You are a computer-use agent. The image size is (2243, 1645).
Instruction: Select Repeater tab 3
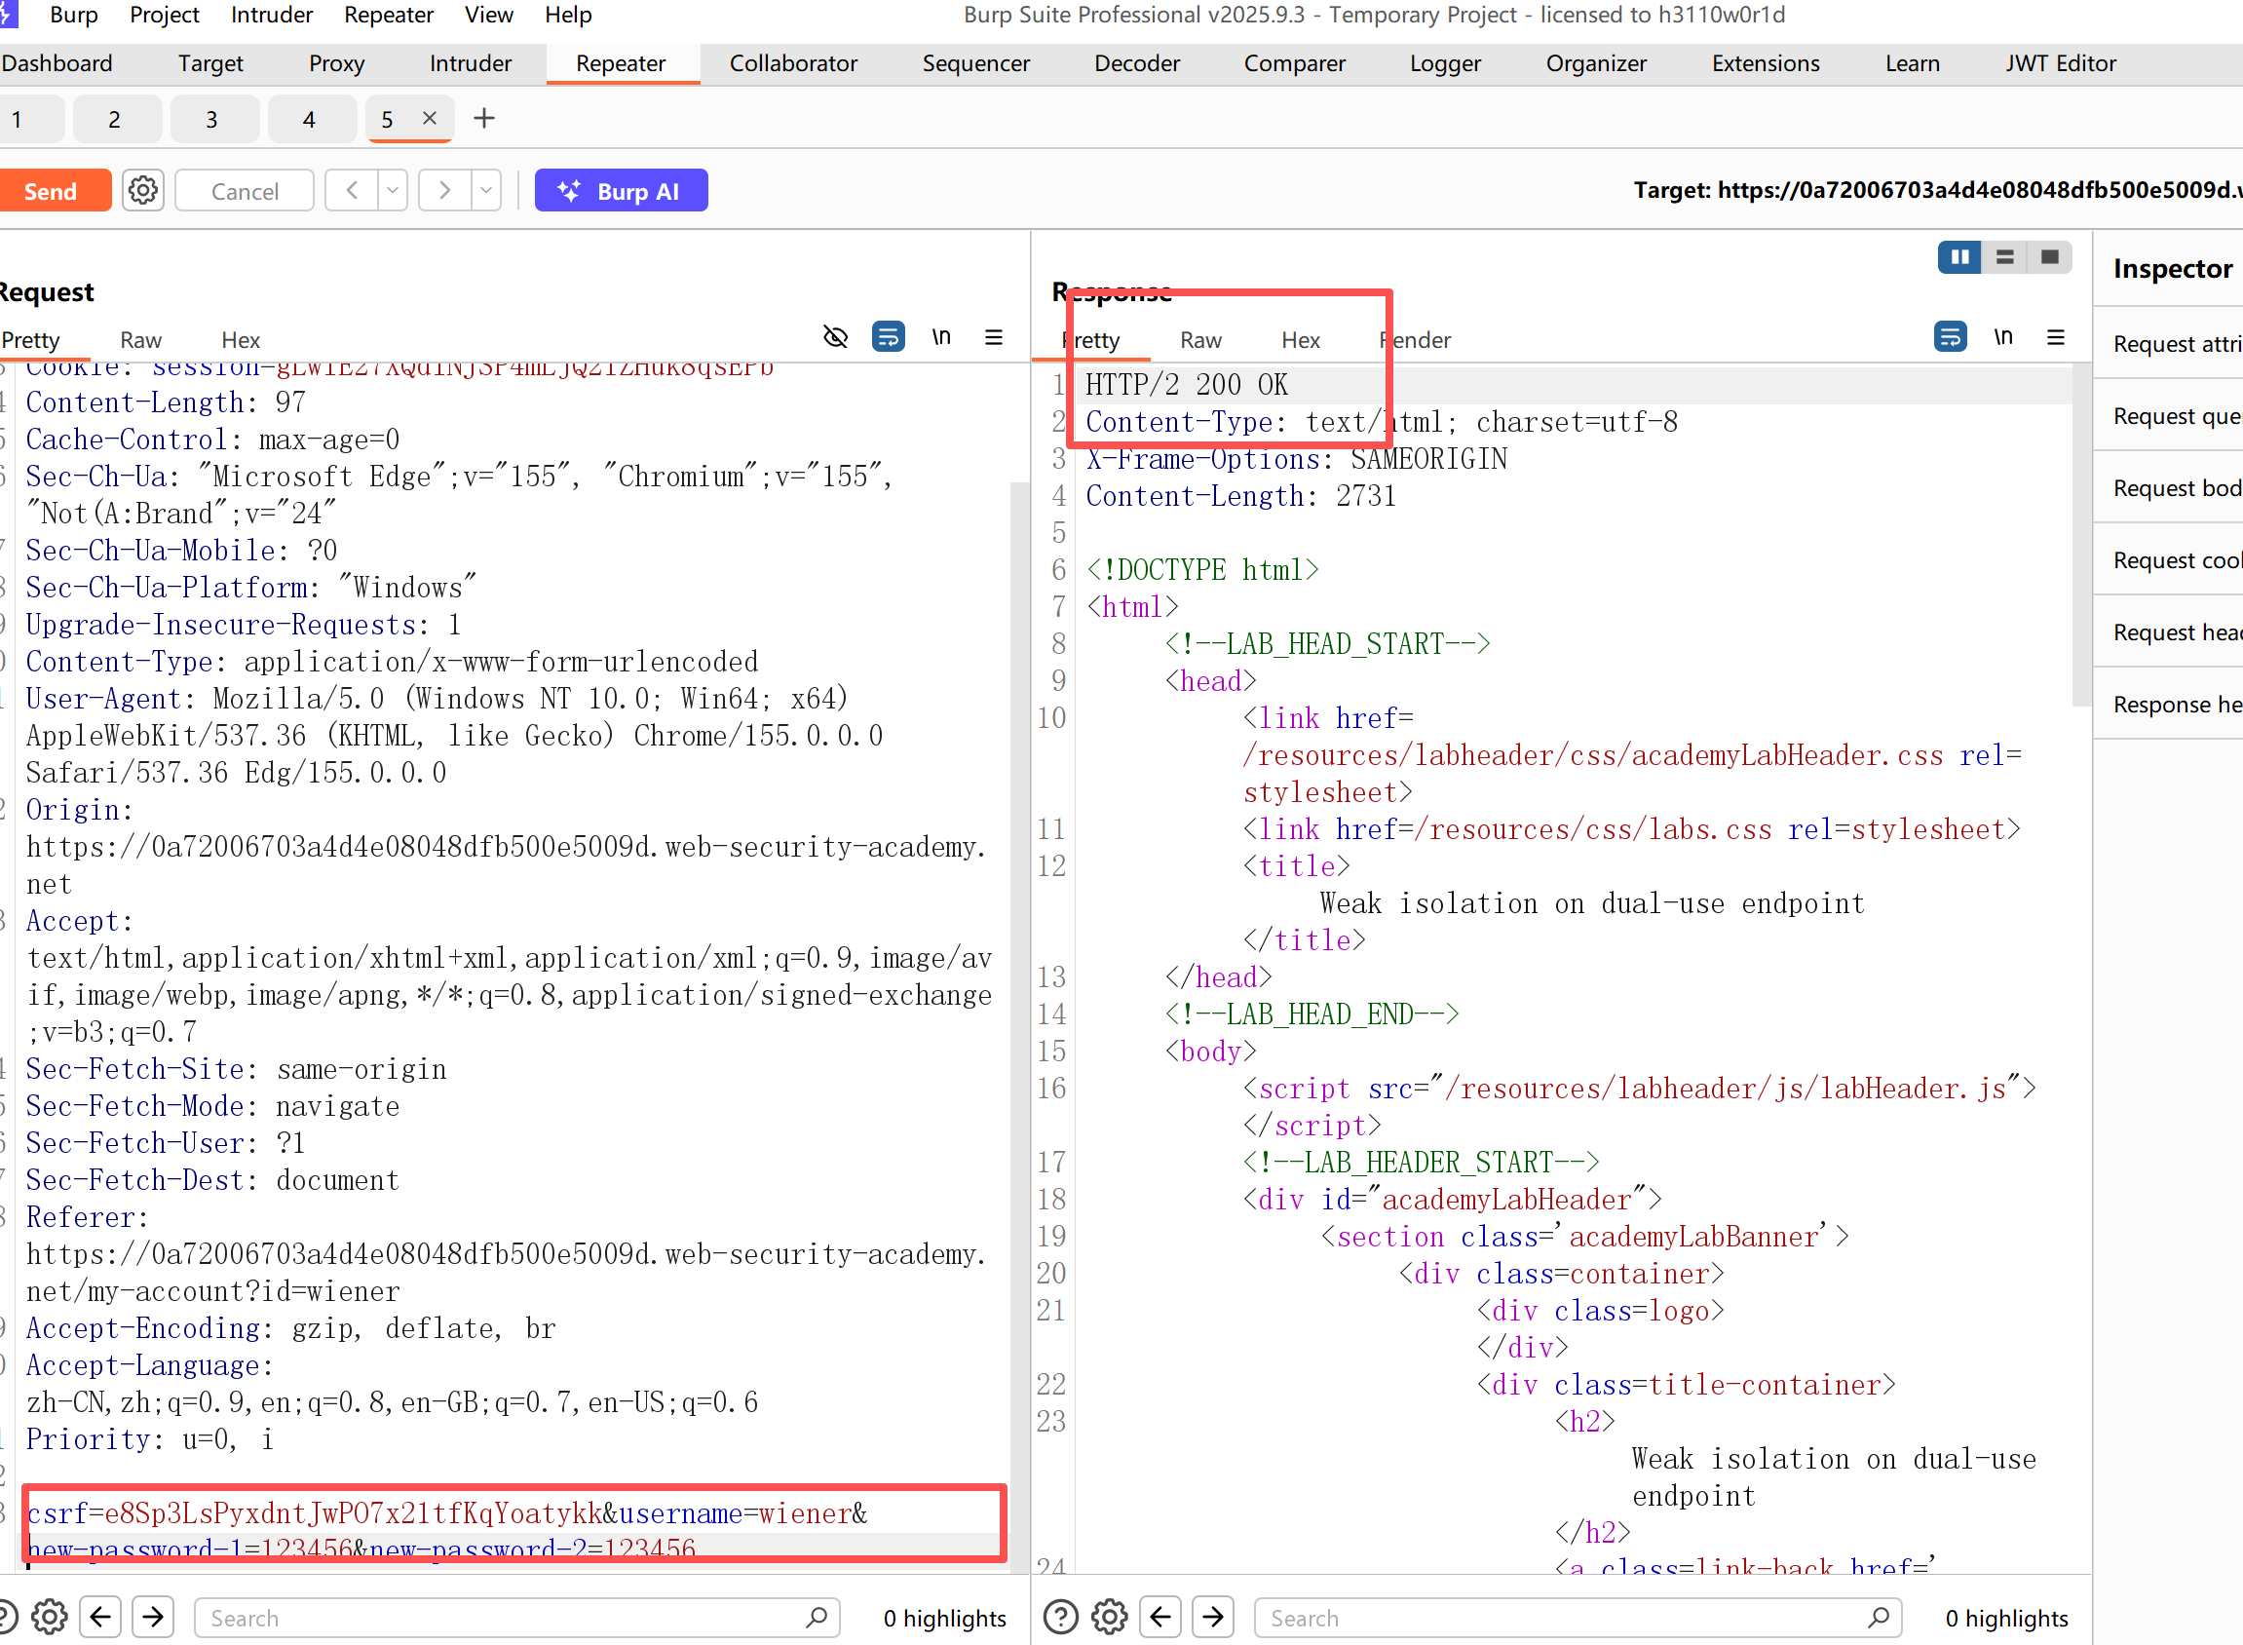coord(212,120)
